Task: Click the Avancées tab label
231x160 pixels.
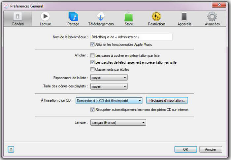Action: 212,24
